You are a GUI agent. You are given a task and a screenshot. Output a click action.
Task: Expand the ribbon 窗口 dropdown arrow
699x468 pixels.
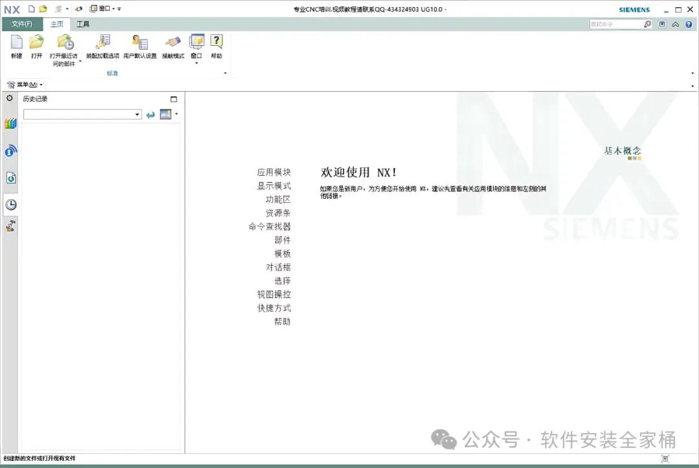[x=197, y=63]
